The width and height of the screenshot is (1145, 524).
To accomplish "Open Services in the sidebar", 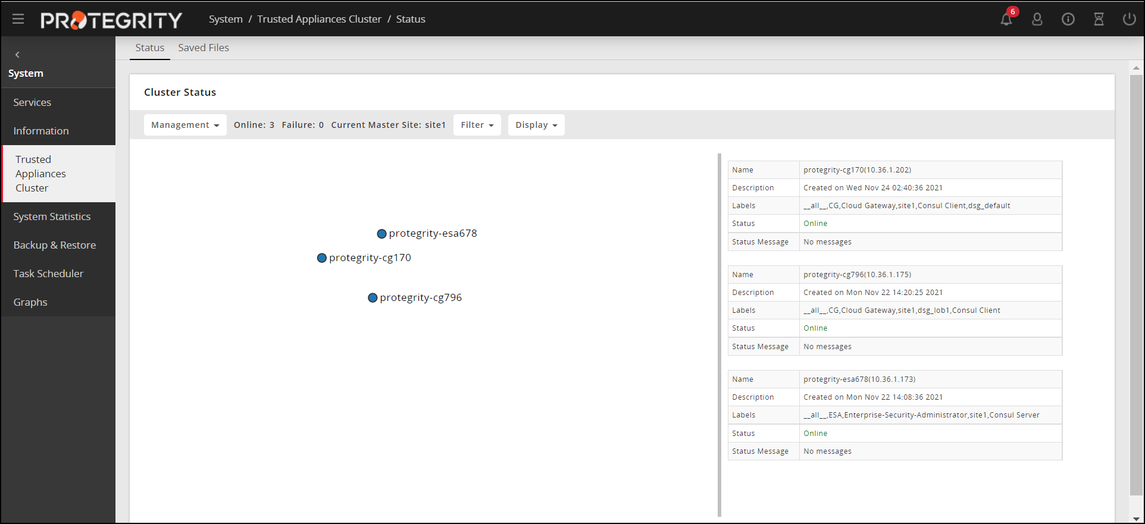I will point(58,102).
